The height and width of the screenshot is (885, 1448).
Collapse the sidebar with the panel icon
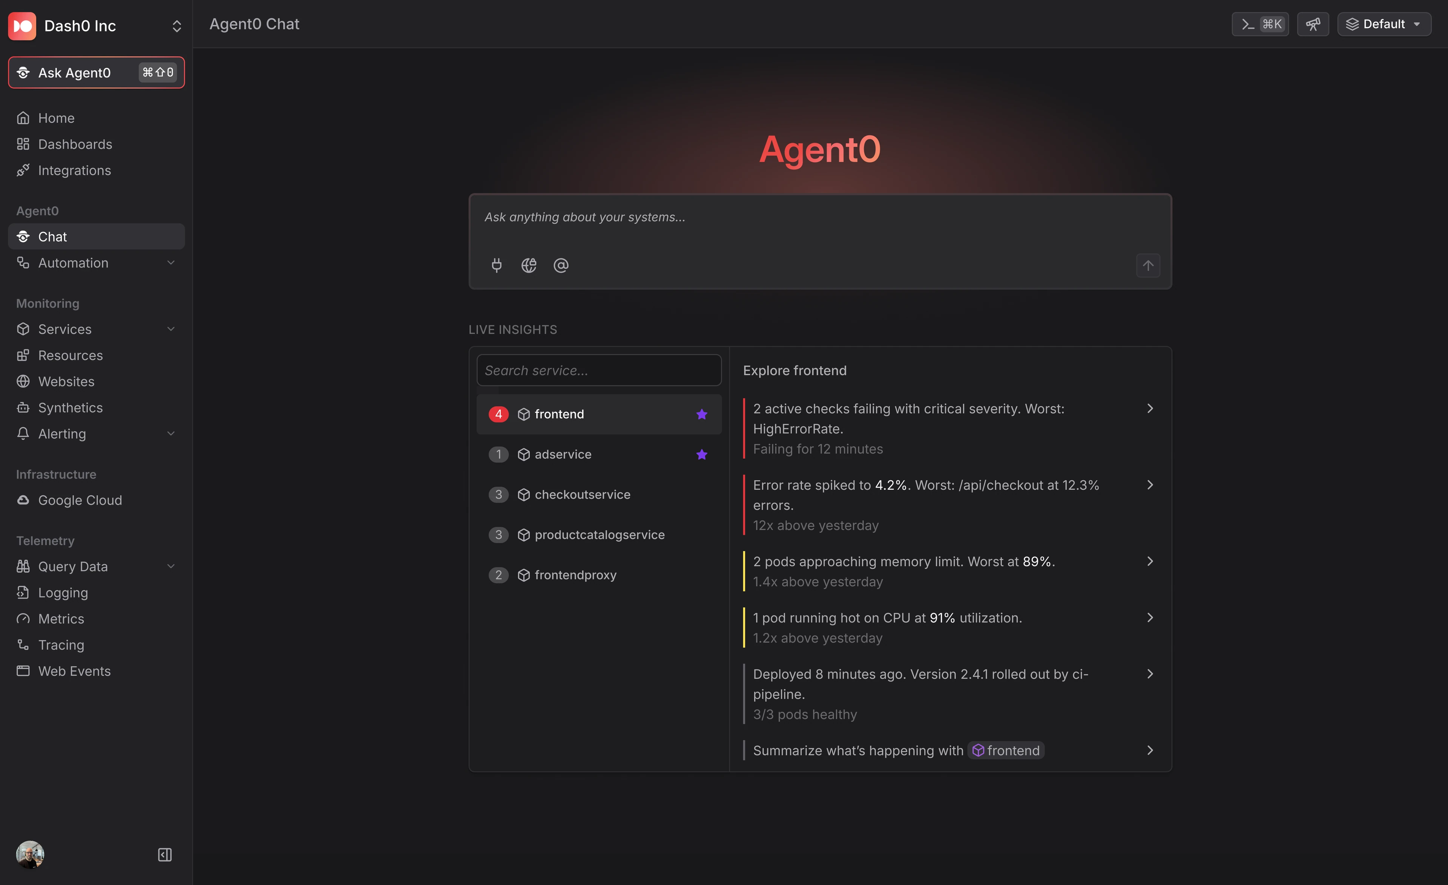(x=165, y=854)
